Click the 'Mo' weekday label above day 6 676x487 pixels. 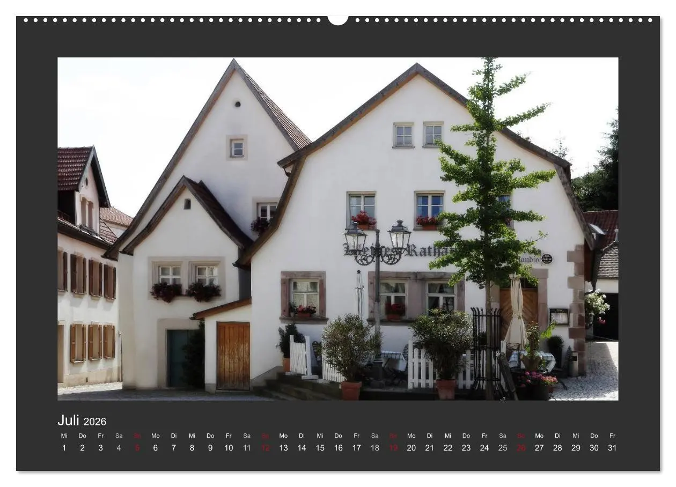[x=156, y=436]
